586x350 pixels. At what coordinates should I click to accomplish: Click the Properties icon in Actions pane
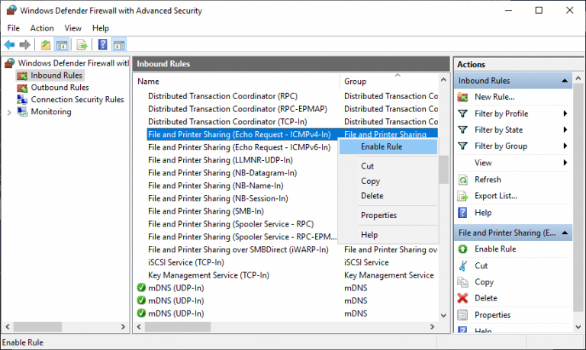[x=462, y=315]
